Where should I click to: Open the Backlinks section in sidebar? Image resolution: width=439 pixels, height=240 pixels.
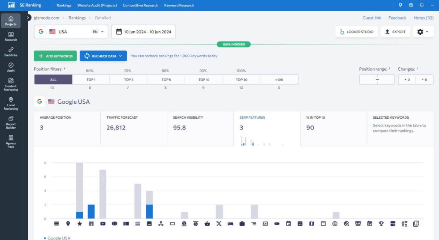[x=11, y=51]
